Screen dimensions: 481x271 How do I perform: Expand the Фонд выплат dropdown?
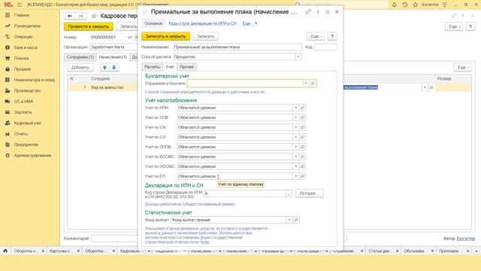coord(289,220)
